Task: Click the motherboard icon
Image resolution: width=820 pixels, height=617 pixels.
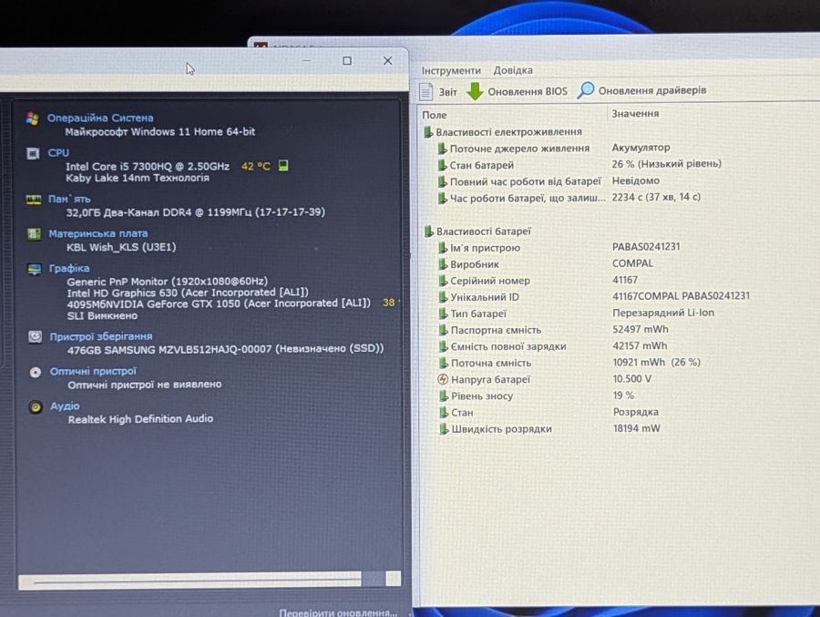Action: coord(34,233)
